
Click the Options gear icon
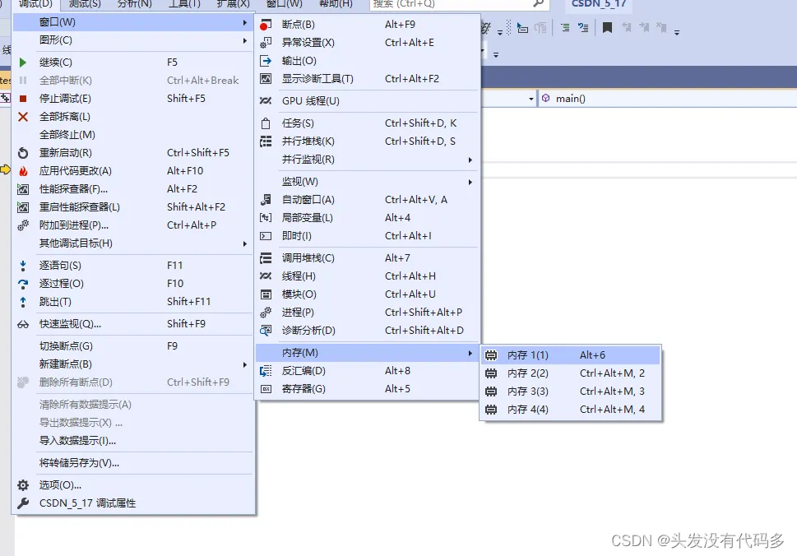click(x=23, y=485)
